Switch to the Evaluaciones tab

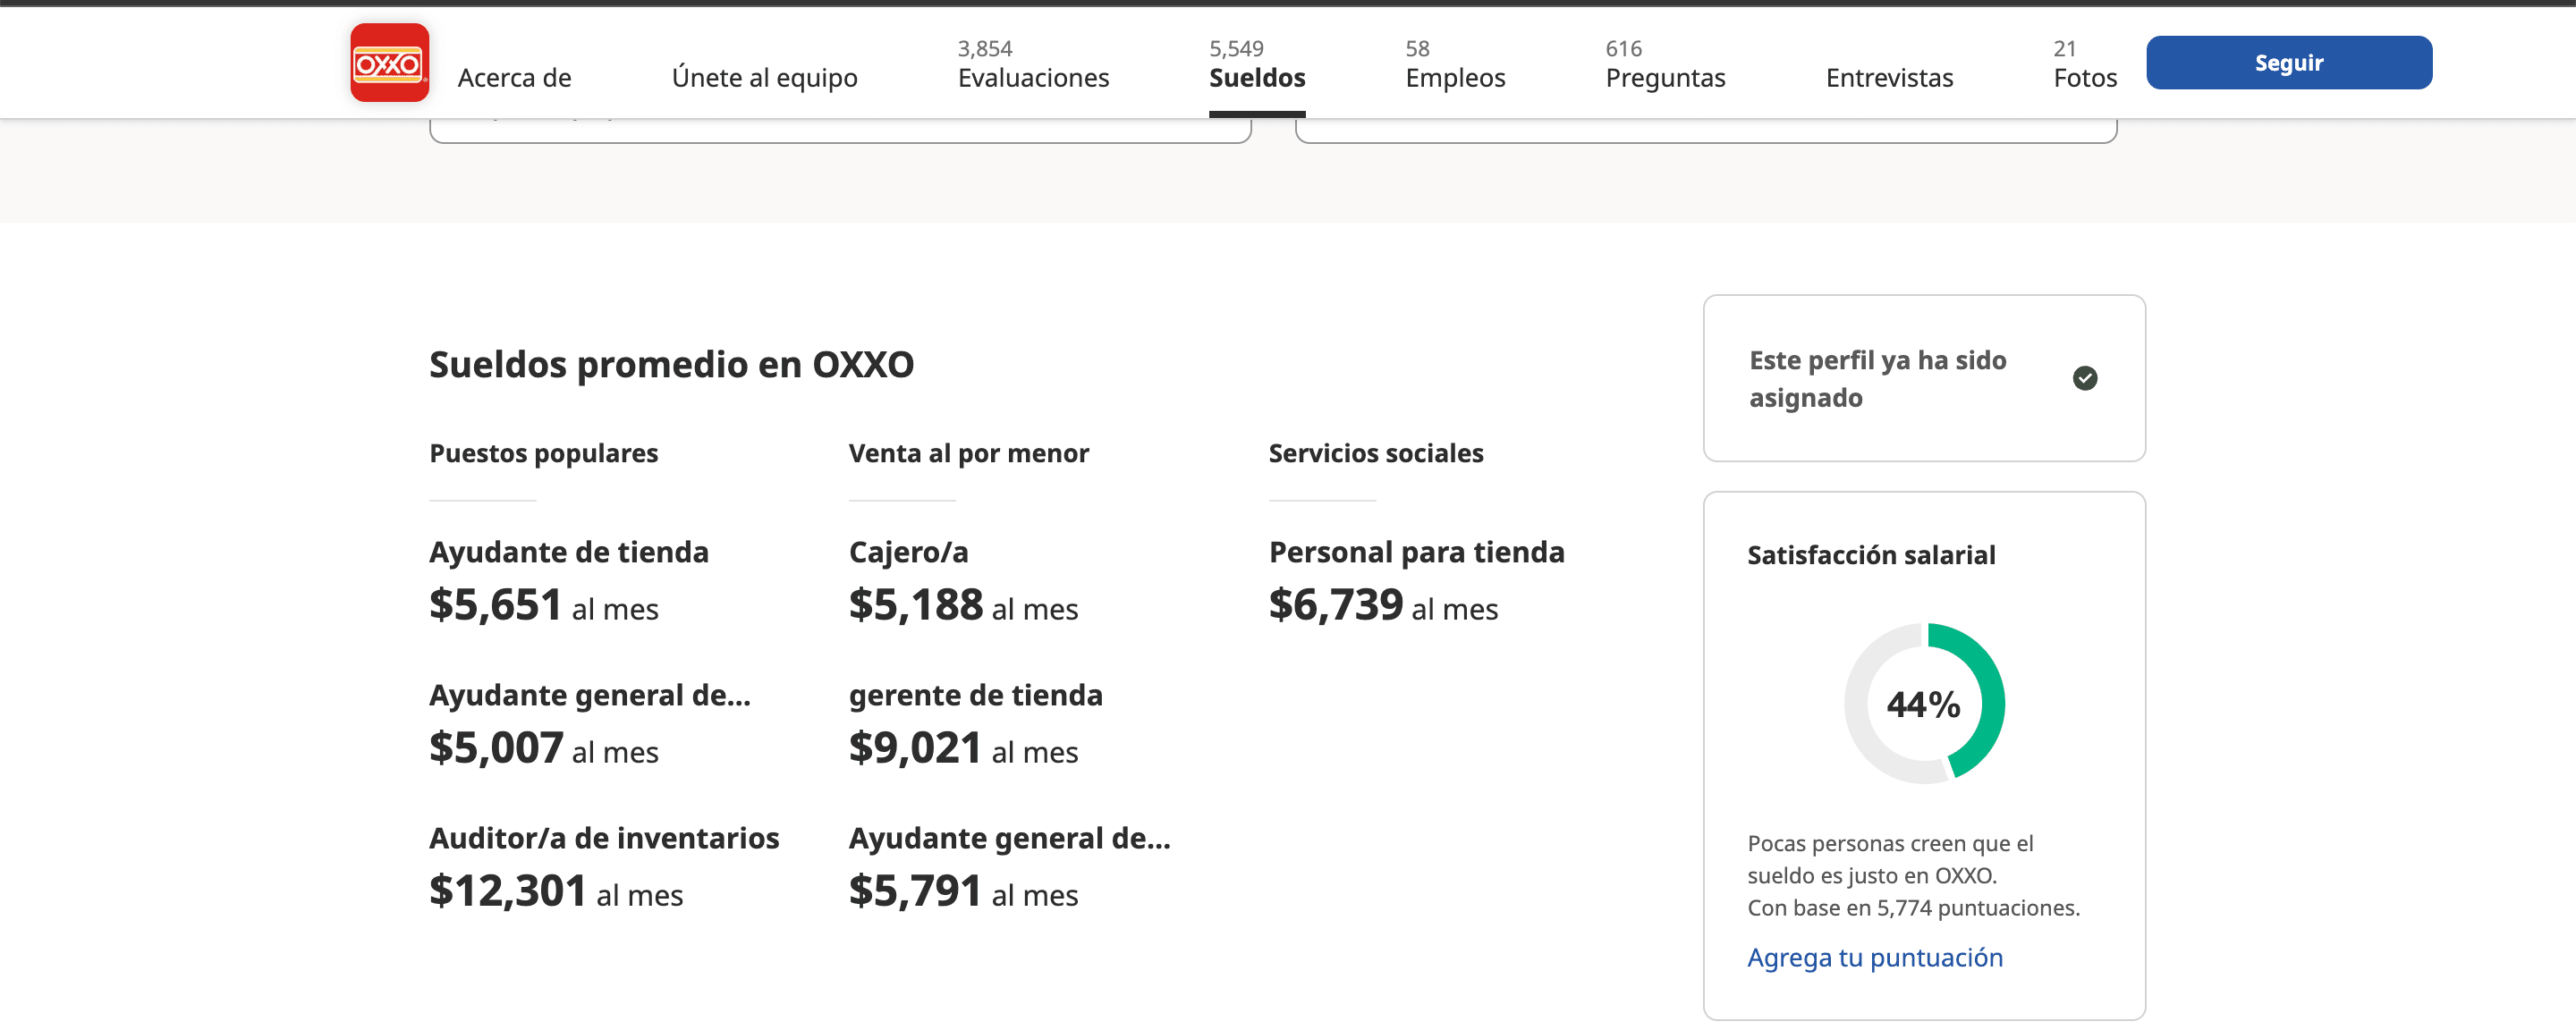click(1033, 64)
